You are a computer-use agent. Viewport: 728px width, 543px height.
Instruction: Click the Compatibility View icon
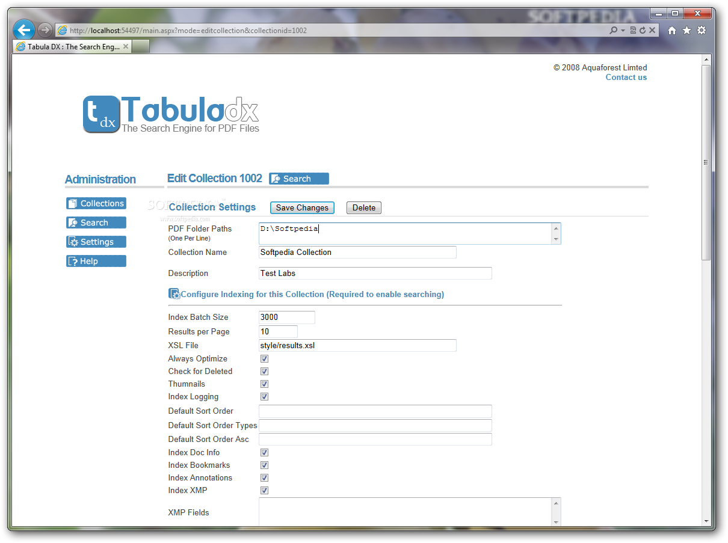(x=633, y=30)
